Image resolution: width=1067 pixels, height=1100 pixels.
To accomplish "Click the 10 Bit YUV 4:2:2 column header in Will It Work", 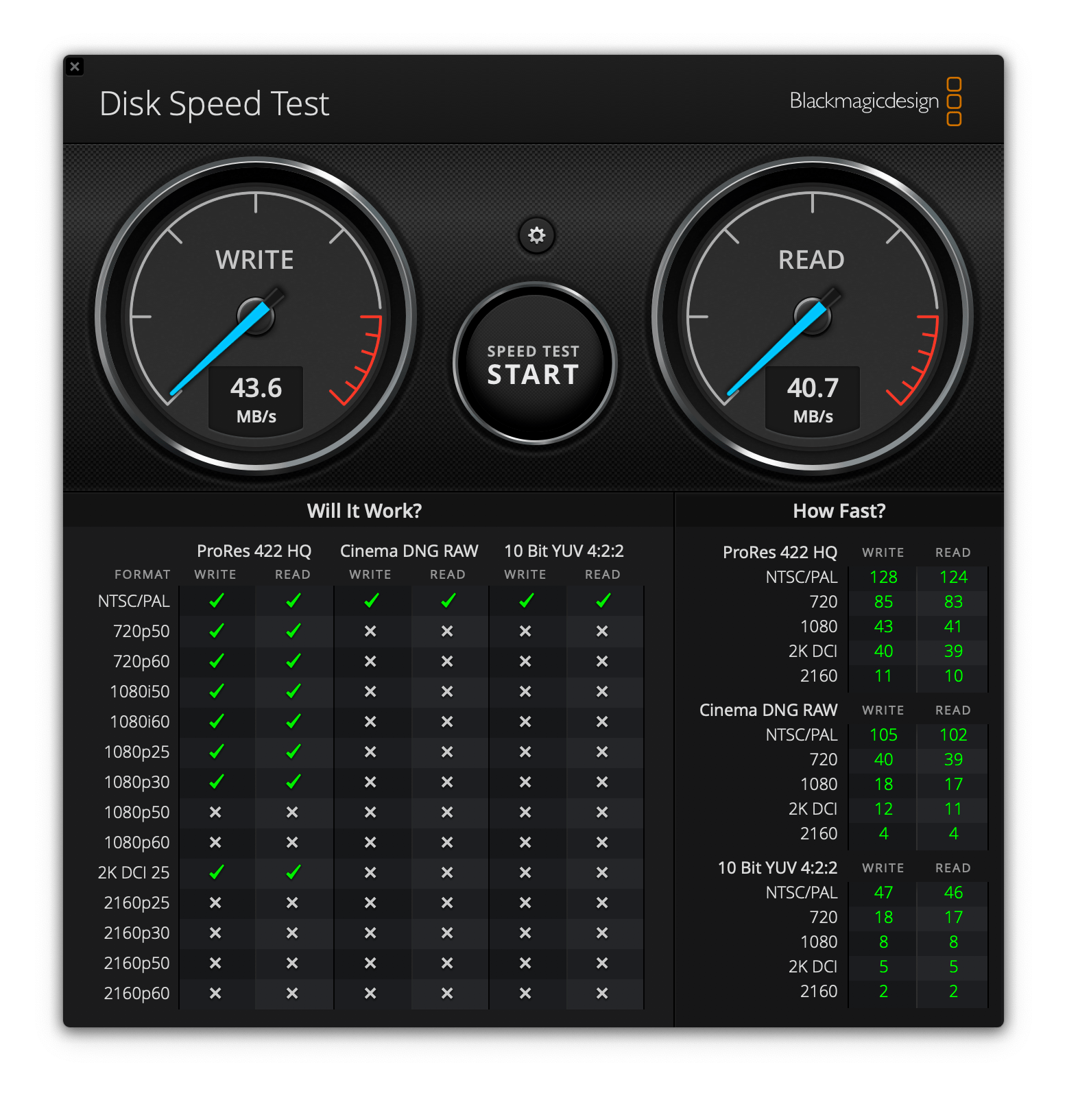I will click(564, 551).
